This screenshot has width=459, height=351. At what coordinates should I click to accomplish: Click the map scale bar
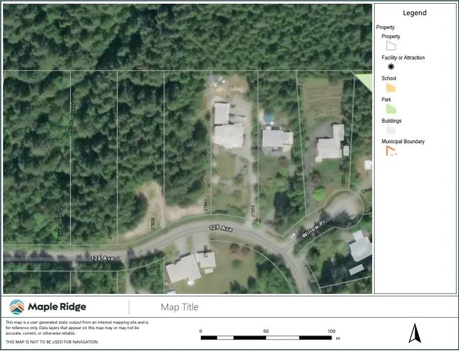[x=267, y=337]
